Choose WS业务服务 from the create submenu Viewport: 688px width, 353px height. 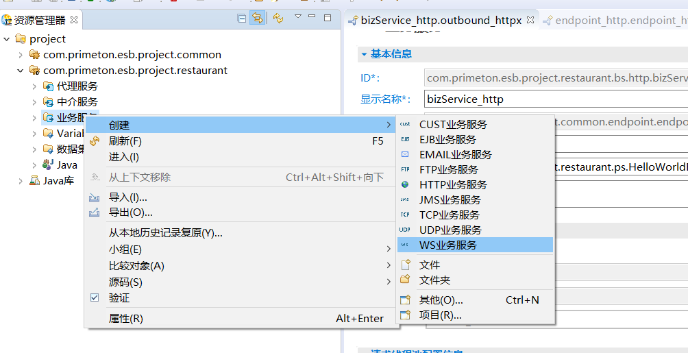click(x=447, y=245)
